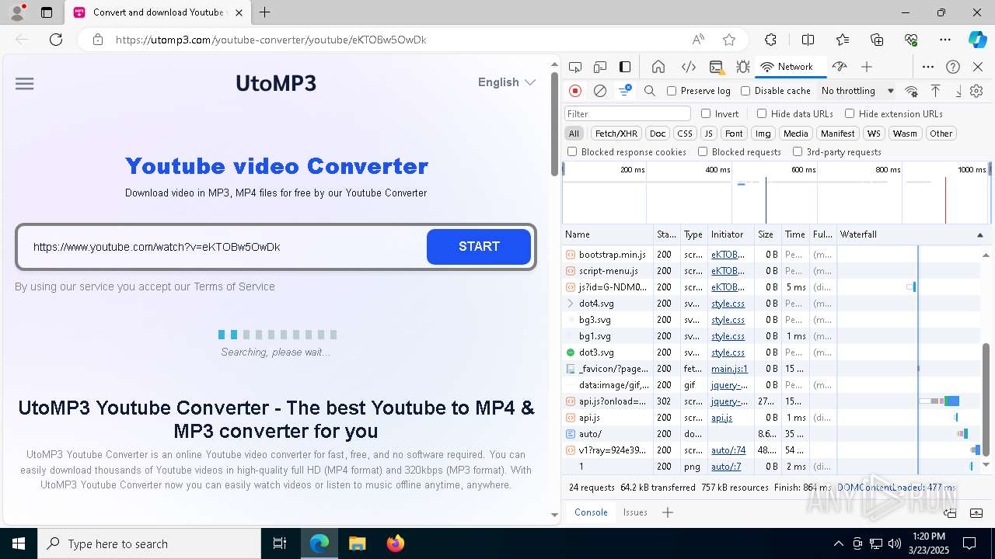This screenshot has height=559, width=995.
Task: Refresh the browser page
Action: click(56, 40)
